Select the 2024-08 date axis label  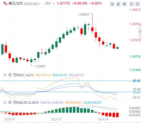pyautogui.click(x=103, y=119)
